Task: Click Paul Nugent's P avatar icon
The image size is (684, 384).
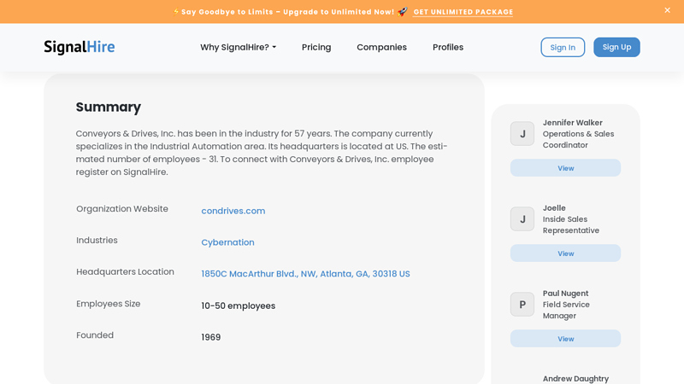Action: pyautogui.click(x=522, y=305)
